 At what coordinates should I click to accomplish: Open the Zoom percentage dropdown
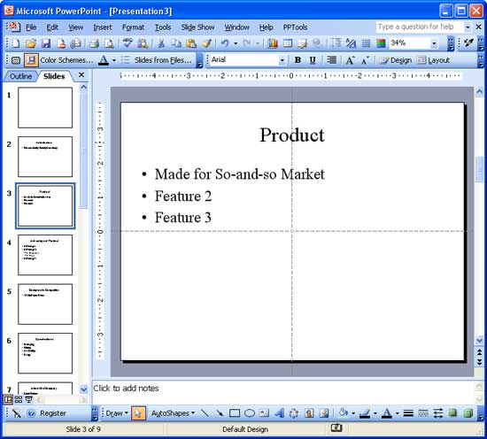coord(434,43)
